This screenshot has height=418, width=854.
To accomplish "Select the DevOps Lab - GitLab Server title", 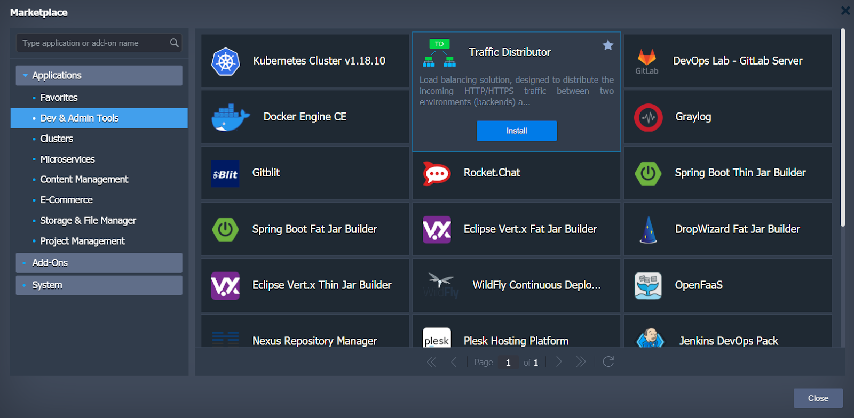I will point(738,61).
